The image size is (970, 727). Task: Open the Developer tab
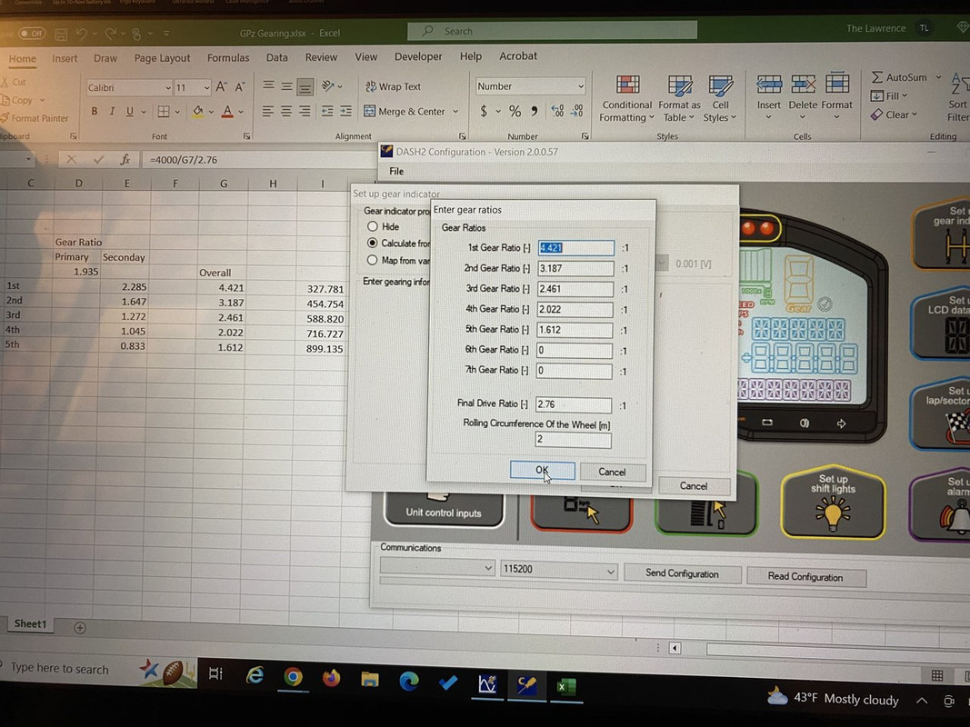(418, 56)
